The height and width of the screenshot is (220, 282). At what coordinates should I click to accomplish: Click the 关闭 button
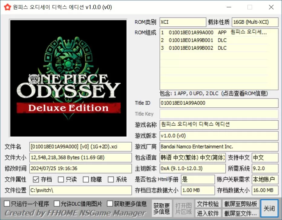pyautogui.click(x=269, y=208)
